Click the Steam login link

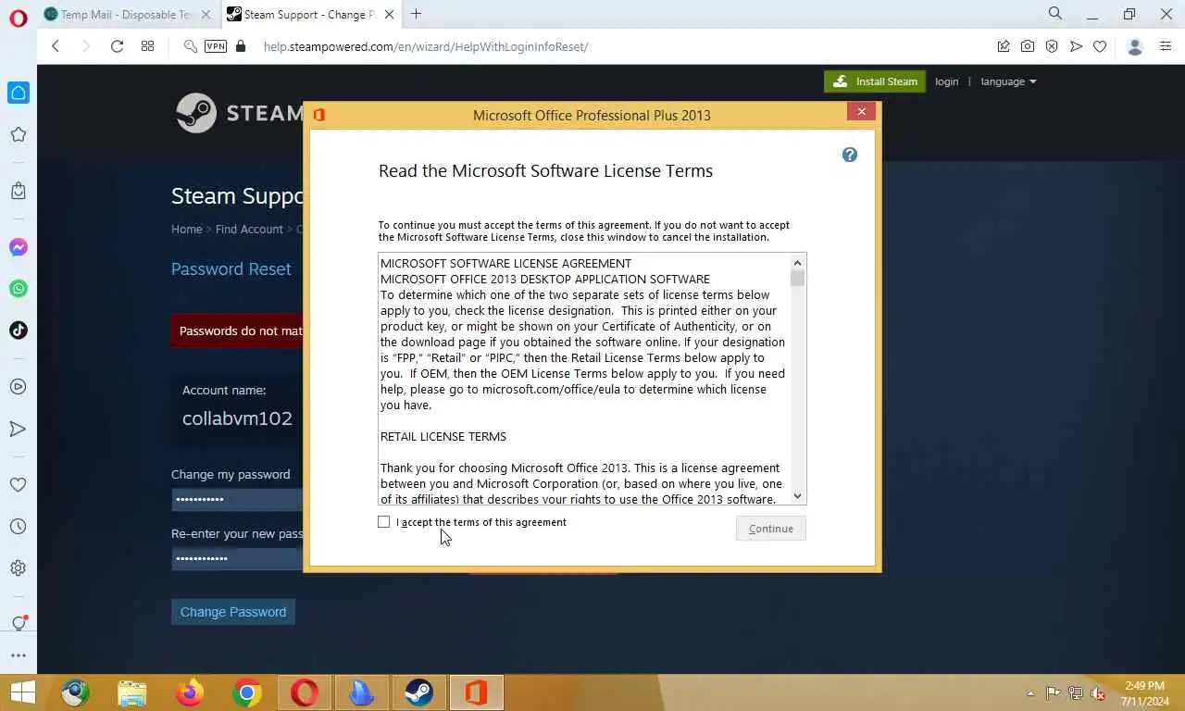coord(946,81)
